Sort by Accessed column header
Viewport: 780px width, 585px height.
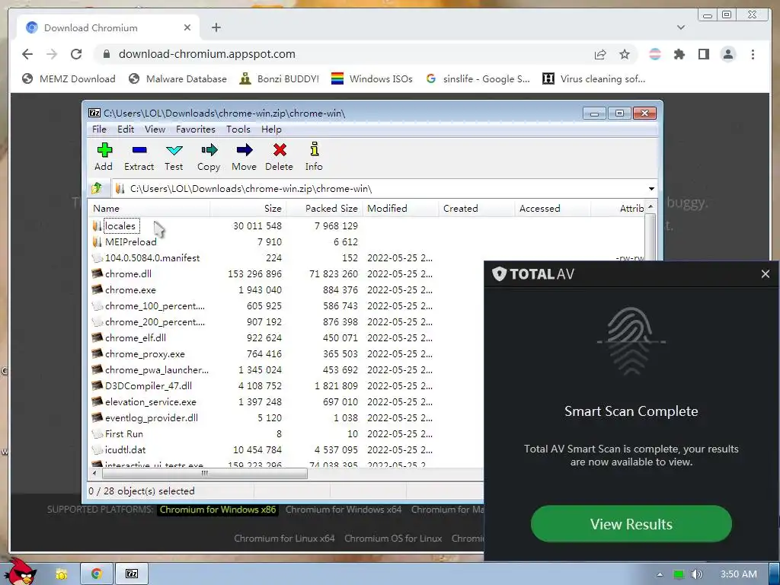553,209
